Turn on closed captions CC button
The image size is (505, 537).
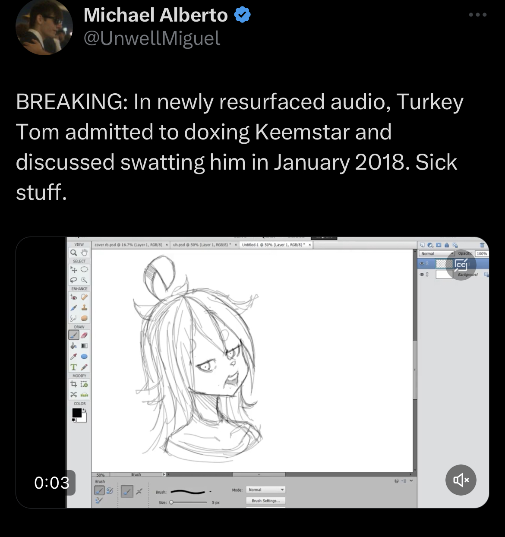(461, 265)
